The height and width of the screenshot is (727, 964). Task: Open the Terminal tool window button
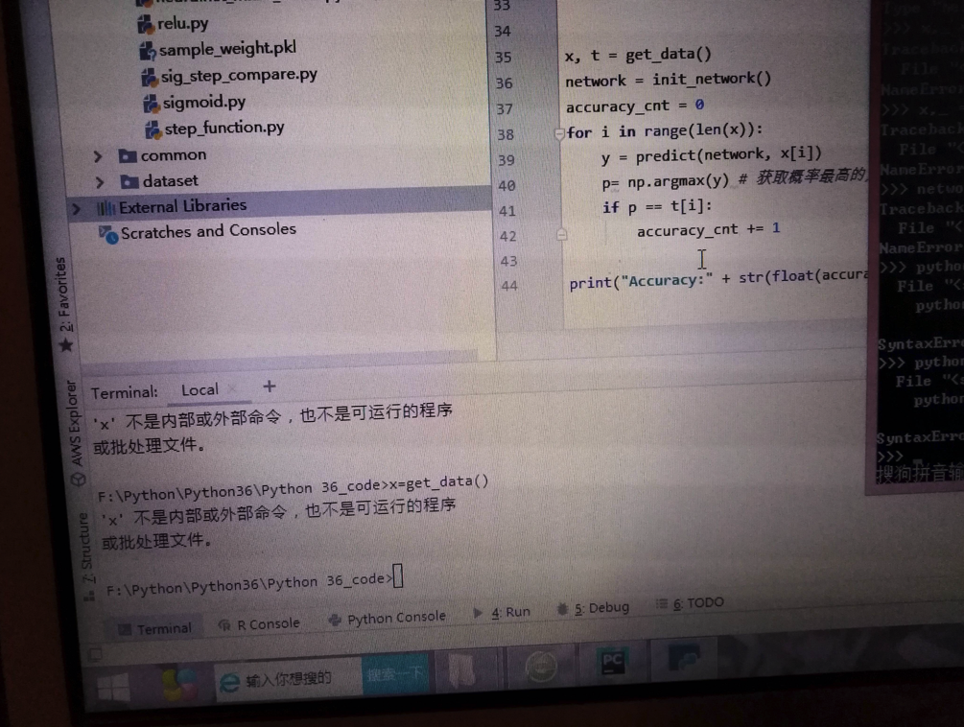(156, 628)
